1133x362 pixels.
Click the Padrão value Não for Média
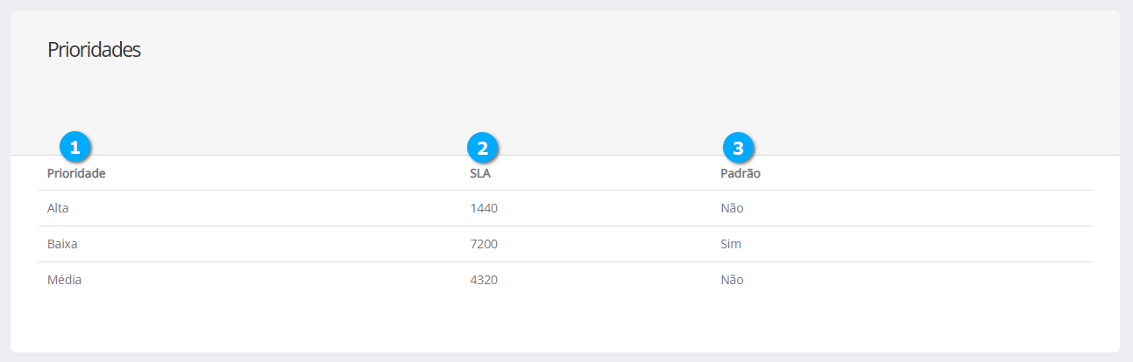[732, 280]
